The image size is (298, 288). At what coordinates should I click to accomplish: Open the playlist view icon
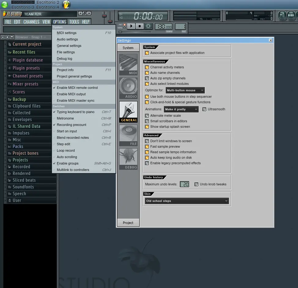282,15
